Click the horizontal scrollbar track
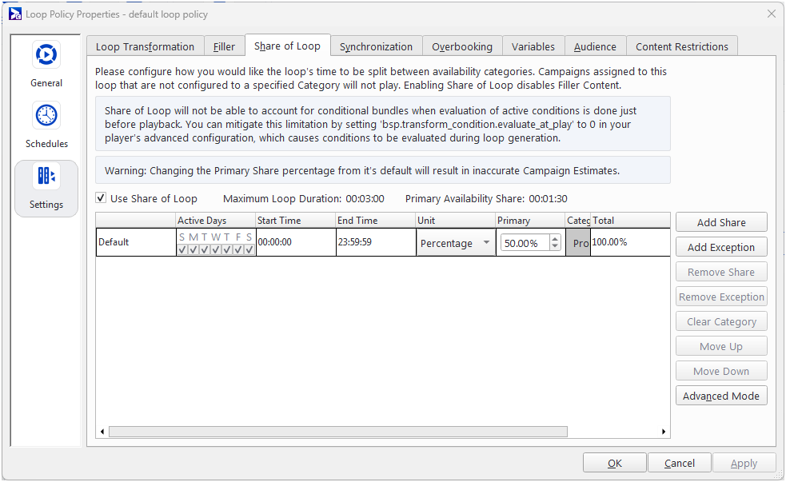This screenshot has height=482, width=786. (616, 432)
